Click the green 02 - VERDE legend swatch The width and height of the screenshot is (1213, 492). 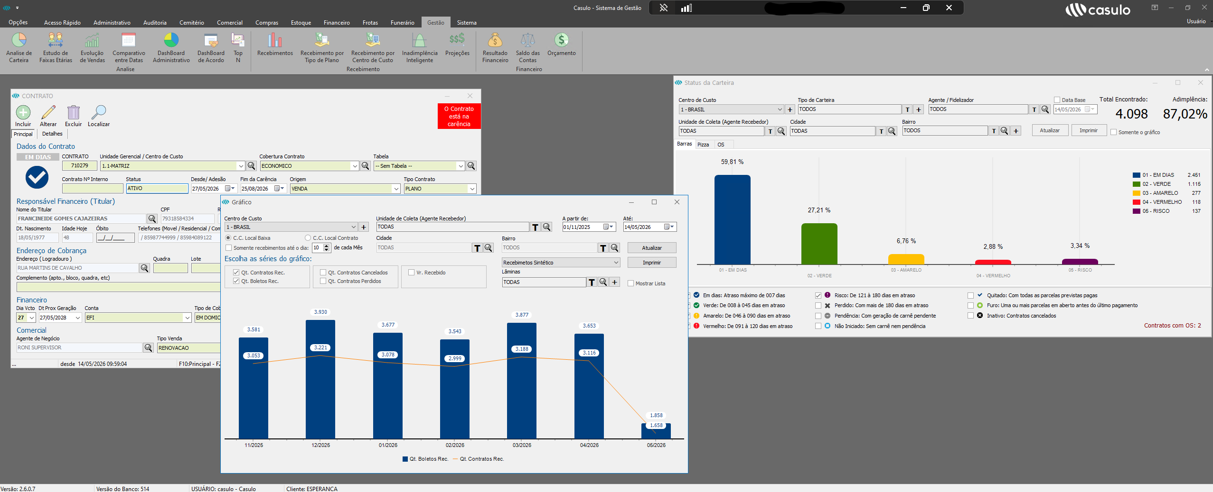1136,184
